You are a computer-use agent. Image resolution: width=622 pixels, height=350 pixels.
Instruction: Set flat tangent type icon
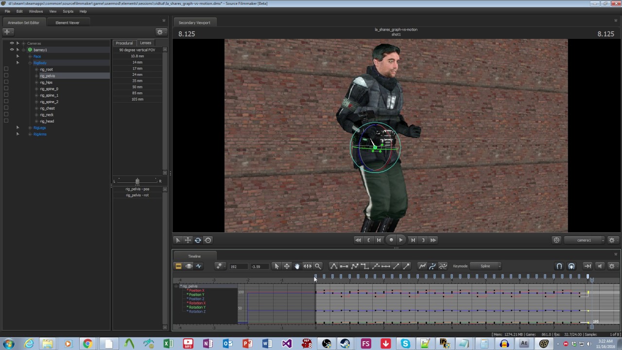344,266
